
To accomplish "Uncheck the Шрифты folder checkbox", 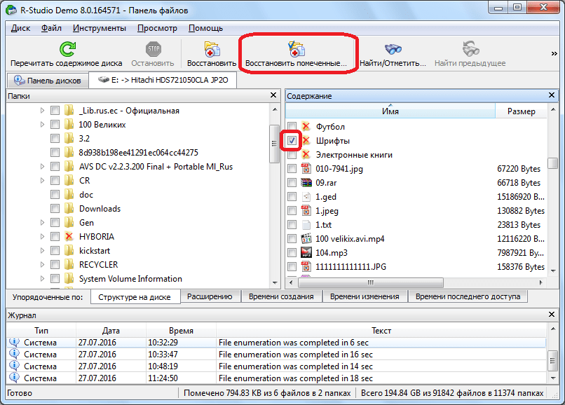I will pyautogui.click(x=292, y=141).
